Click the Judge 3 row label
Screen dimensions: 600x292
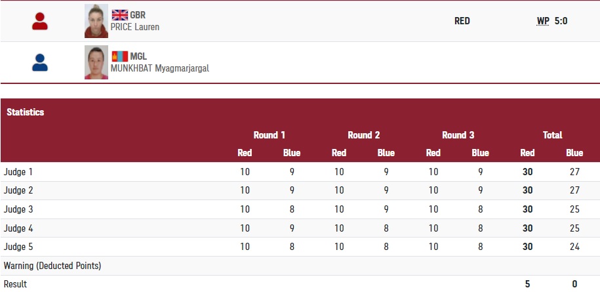pos(18,209)
